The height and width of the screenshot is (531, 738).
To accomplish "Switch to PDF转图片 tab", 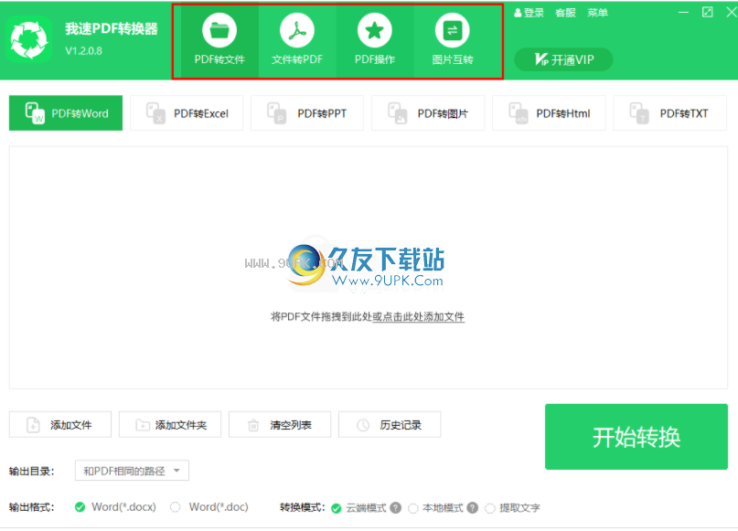I will (x=428, y=113).
